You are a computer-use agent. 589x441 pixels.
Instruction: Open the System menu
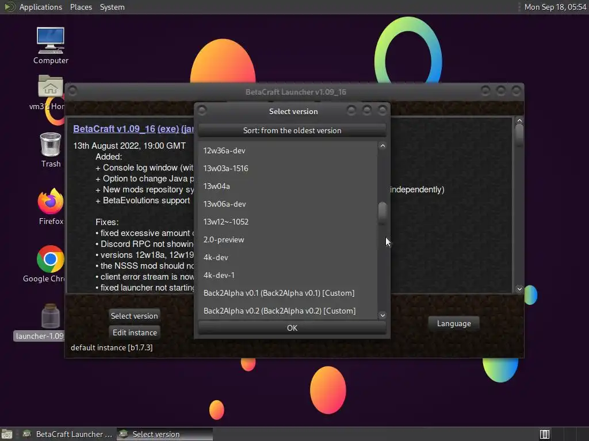(x=112, y=7)
